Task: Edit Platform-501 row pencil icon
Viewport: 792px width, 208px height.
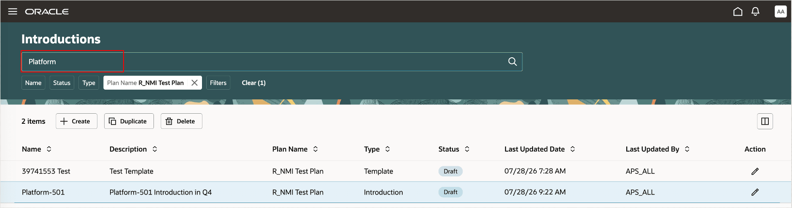Action: click(755, 192)
